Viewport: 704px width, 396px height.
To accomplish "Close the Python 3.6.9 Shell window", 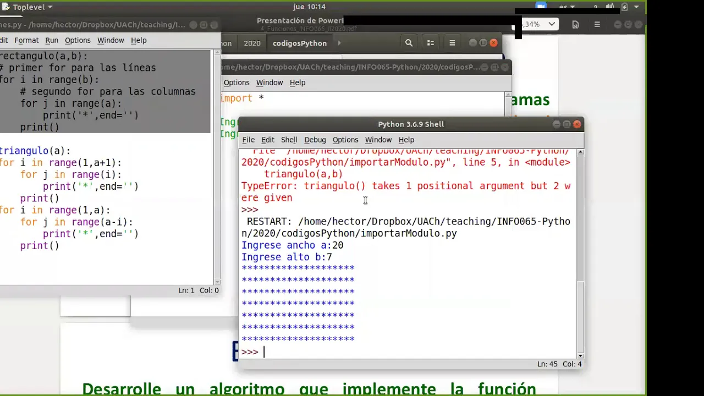I will [x=577, y=124].
